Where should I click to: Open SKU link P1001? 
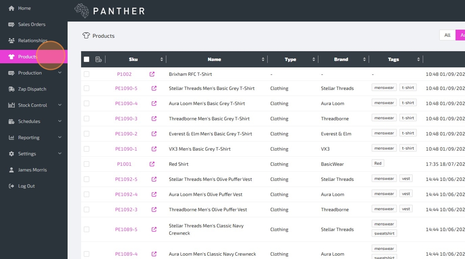124,164
